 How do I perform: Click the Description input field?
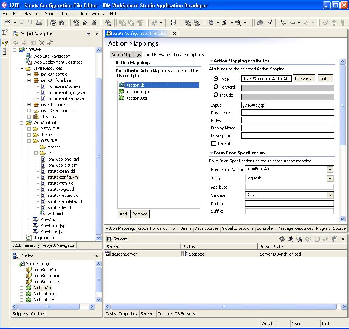(x=288, y=136)
